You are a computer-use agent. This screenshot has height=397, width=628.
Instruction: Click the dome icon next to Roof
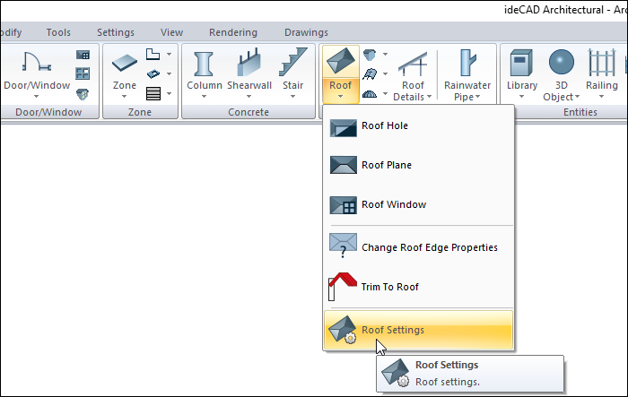pos(370,94)
